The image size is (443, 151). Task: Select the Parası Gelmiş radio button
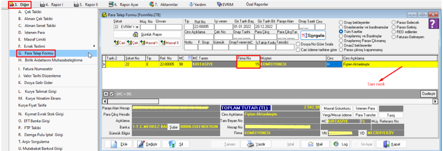[x=394, y=27]
